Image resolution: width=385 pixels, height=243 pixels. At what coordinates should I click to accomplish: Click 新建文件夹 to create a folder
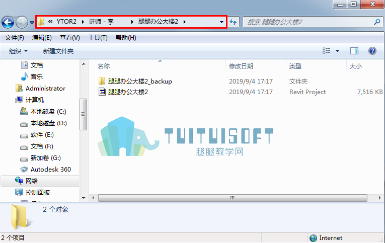(58, 51)
